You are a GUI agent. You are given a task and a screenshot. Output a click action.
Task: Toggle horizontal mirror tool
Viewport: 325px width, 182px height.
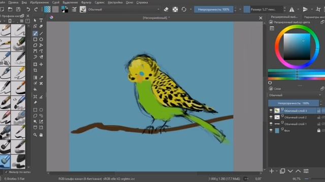click(x=292, y=9)
